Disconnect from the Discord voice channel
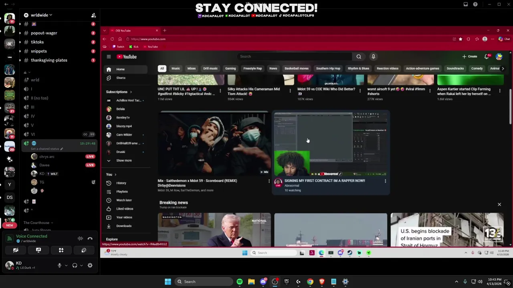 point(90,238)
